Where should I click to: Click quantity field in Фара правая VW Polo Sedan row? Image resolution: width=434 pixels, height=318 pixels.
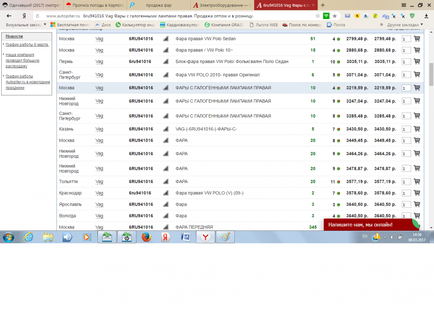tap(406, 39)
